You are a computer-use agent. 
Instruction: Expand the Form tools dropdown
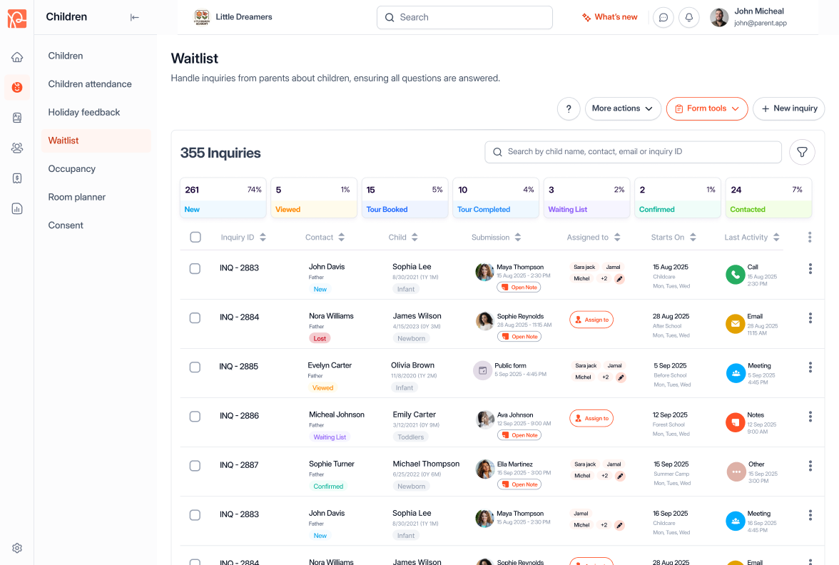click(x=707, y=108)
